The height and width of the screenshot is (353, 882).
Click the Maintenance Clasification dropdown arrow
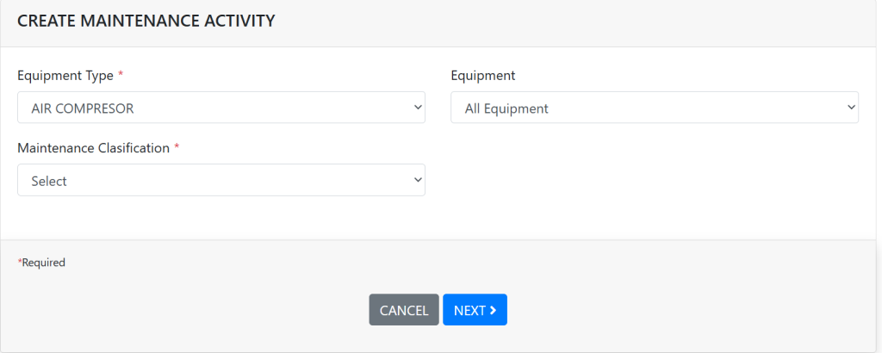point(418,180)
